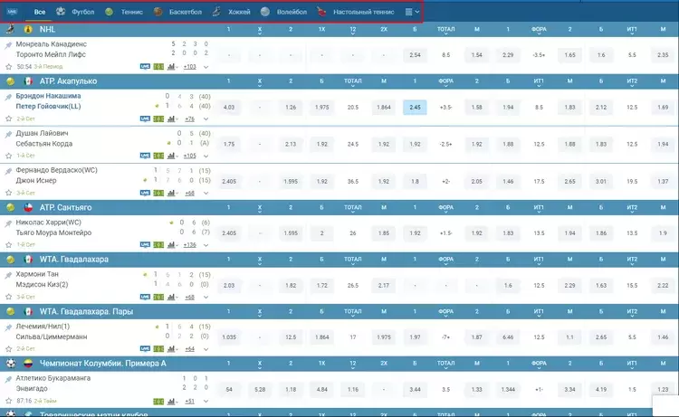
Task: Pin the Harmony Tan match
Action: 8,276
